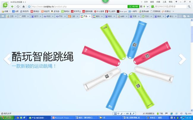Go back with the green back arrow

tap(12, 7)
